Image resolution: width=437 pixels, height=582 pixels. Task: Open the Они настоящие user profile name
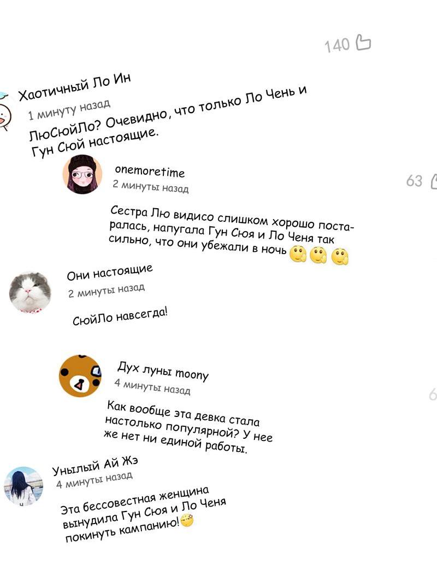click(x=110, y=272)
